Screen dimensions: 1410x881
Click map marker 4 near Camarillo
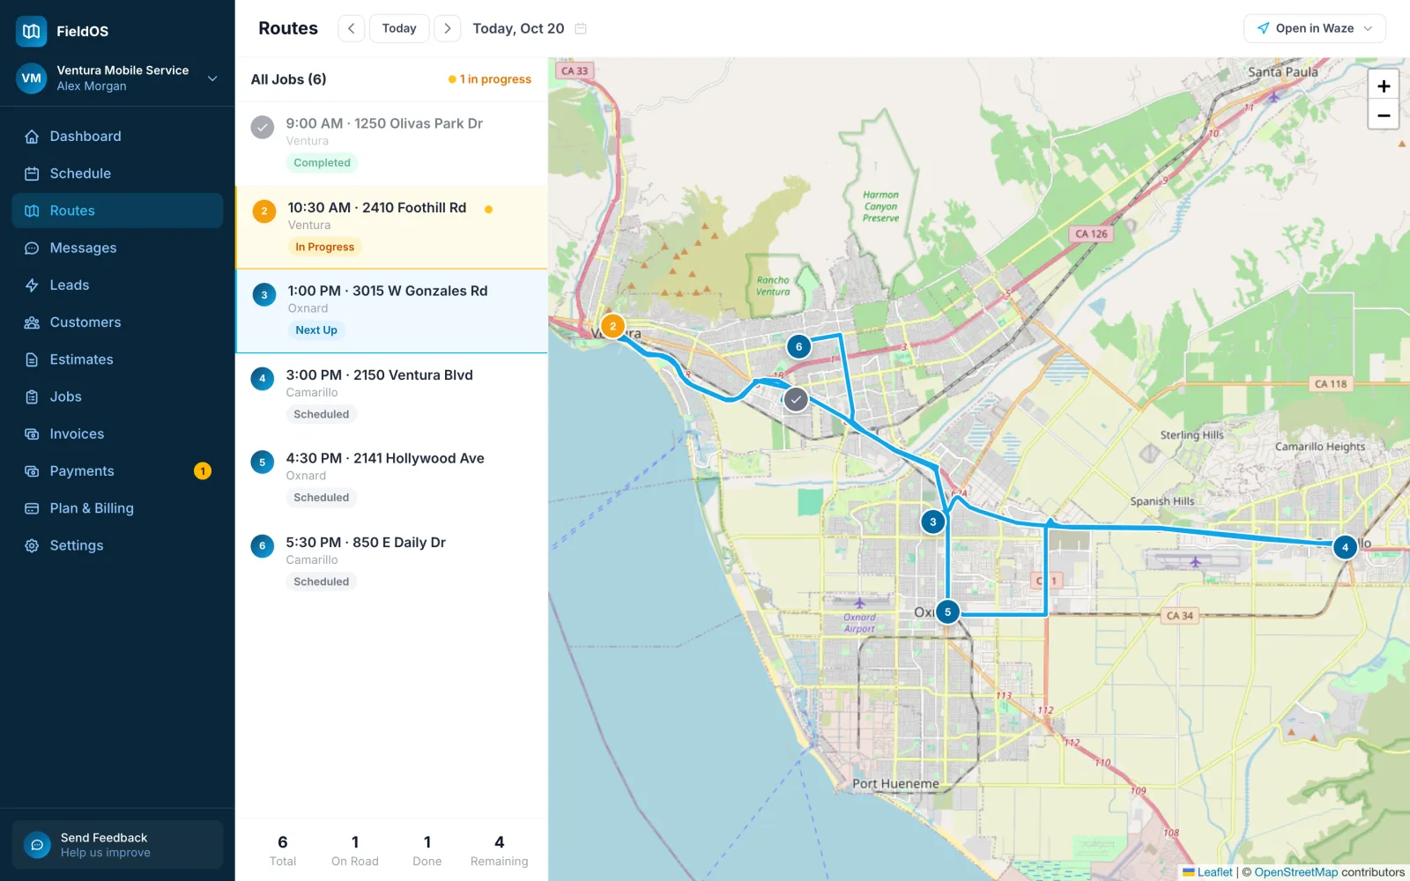(x=1345, y=547)
